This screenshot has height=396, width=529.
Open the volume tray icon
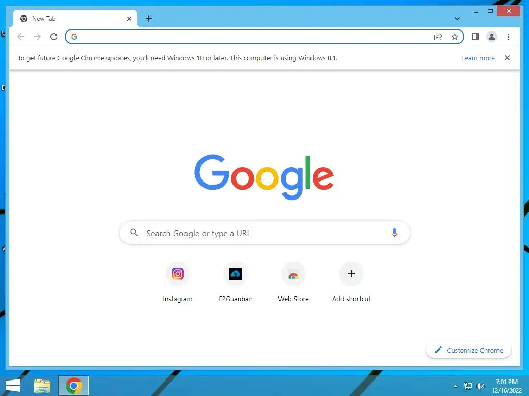click(480, 386)
